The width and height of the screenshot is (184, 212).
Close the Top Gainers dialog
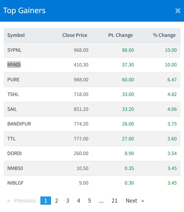(x=178, y=11)
